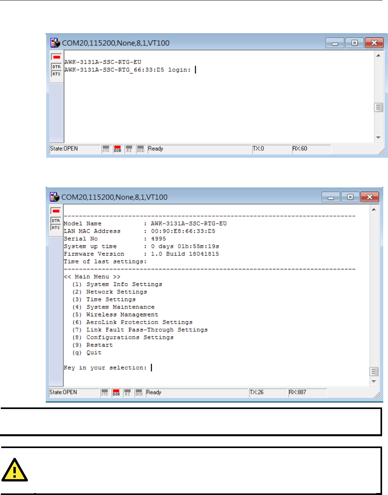This screenshot has width=388, height=495.
Task: Close the upper COM20 terminal window
Action: [374, 43]
